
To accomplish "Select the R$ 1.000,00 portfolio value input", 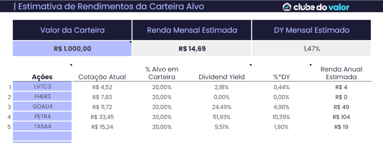I will point(72,49).
